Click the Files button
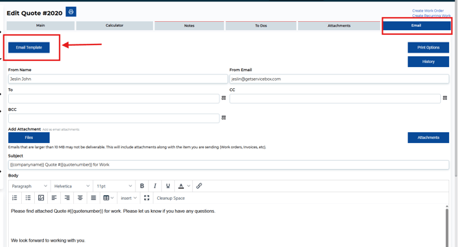 tap(29, 138)
